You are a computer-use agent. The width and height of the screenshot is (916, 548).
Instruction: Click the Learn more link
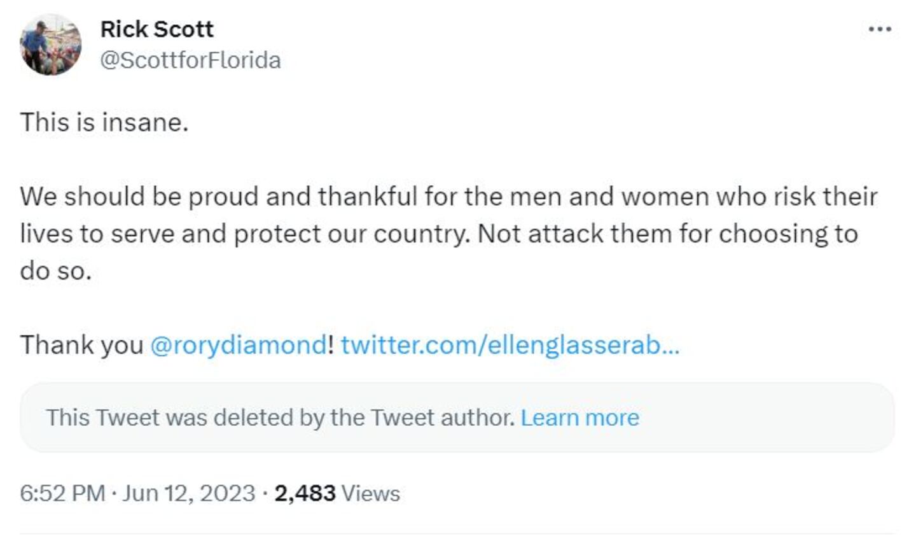580,418
